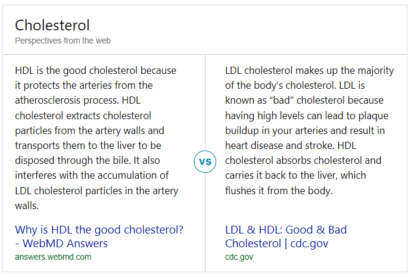Click the quoted word "bad" in the CDC passage

[x=282, y=100]
